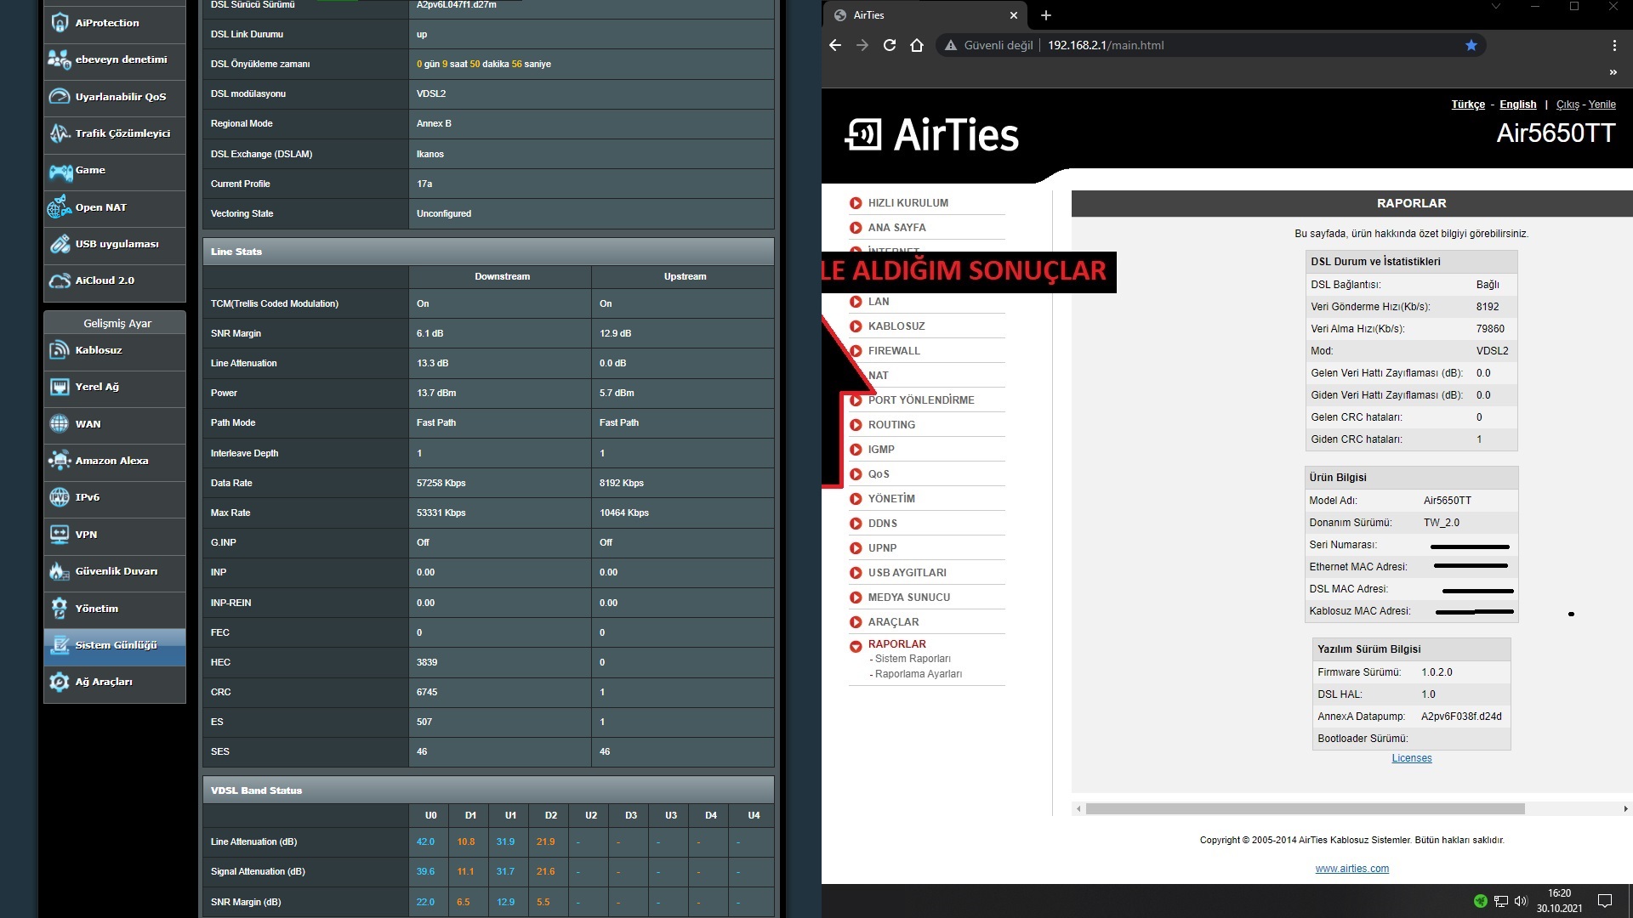The width and height of the screenshot is (1633, 918).
Task: Open Amazon Alexa icon
Action: click(60, 461)
